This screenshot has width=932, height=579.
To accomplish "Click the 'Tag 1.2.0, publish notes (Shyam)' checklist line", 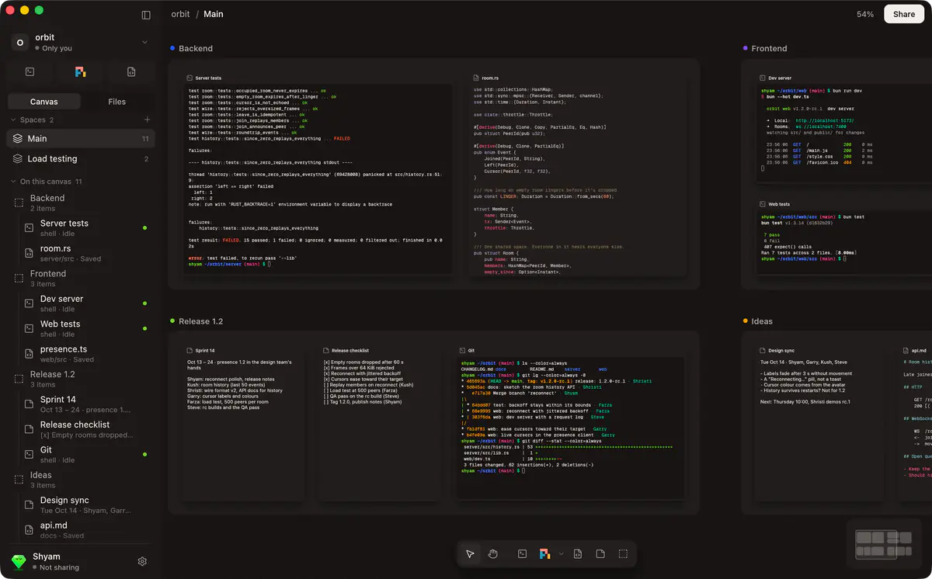I will click(x=363, y=402).
